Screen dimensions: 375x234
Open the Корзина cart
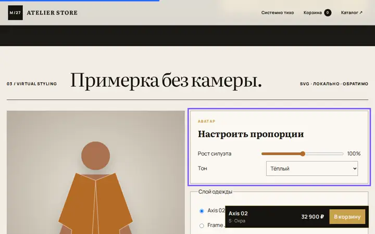317,12
